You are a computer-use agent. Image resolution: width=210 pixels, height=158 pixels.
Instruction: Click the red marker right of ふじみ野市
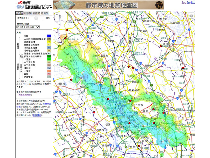pos(94,112)
